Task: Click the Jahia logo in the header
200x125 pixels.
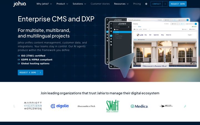Action: 20,4
